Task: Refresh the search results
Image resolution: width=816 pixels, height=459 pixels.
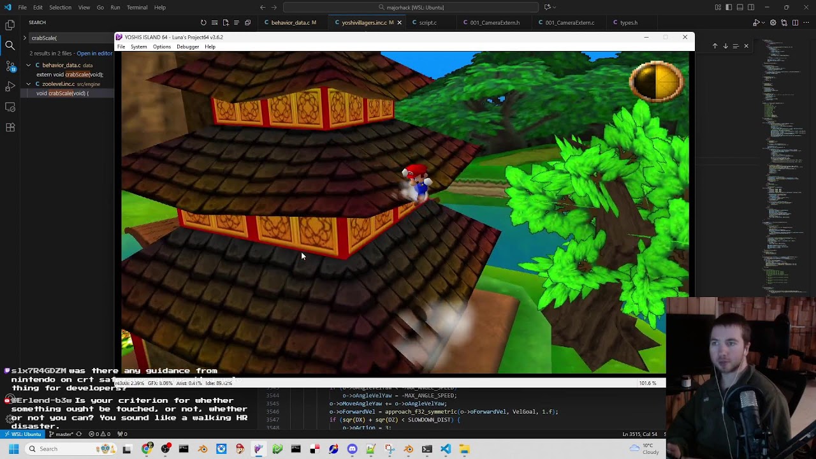Action: tap(203, 22)
